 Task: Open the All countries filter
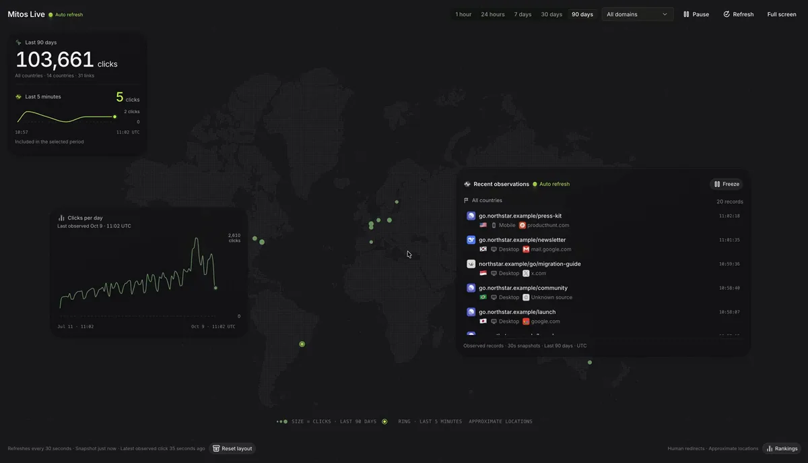[483, 200]
